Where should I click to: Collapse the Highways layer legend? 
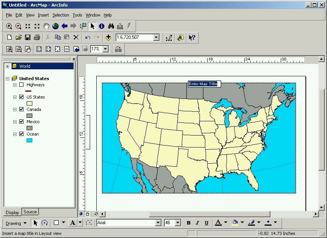pyautogui.click(x=15, y=85)
